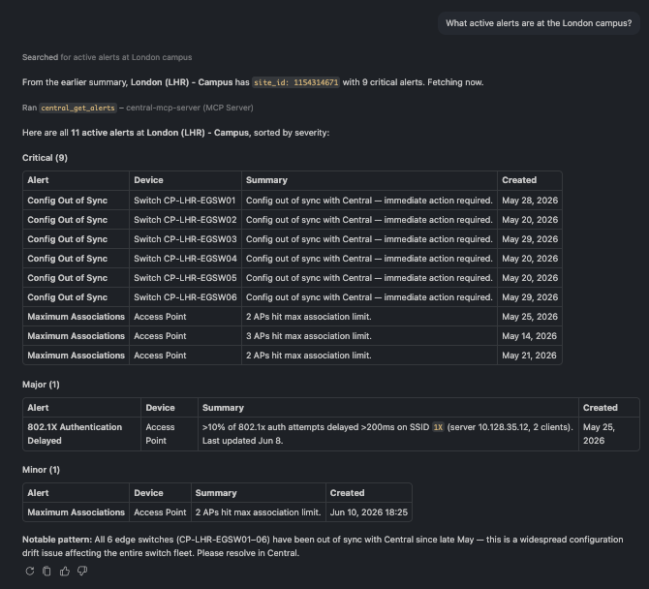Screen dimensions: 649x589
Task: Click the 'Device' header in the Minor table
Action: pos(148,493)
